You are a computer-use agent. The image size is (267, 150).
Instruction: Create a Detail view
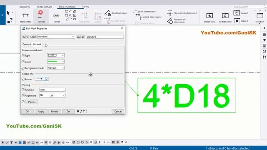pyautogui.click(x=209, y=17)
